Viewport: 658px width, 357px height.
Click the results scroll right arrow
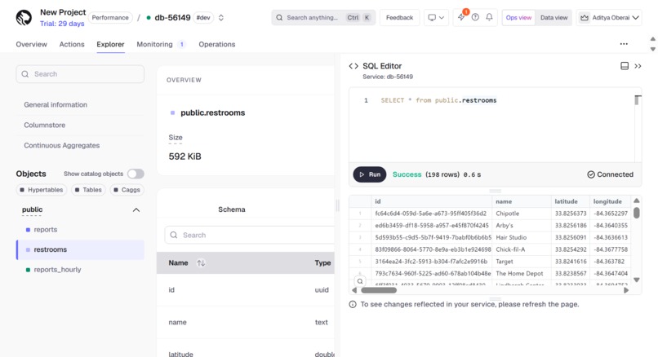[626, 290]
